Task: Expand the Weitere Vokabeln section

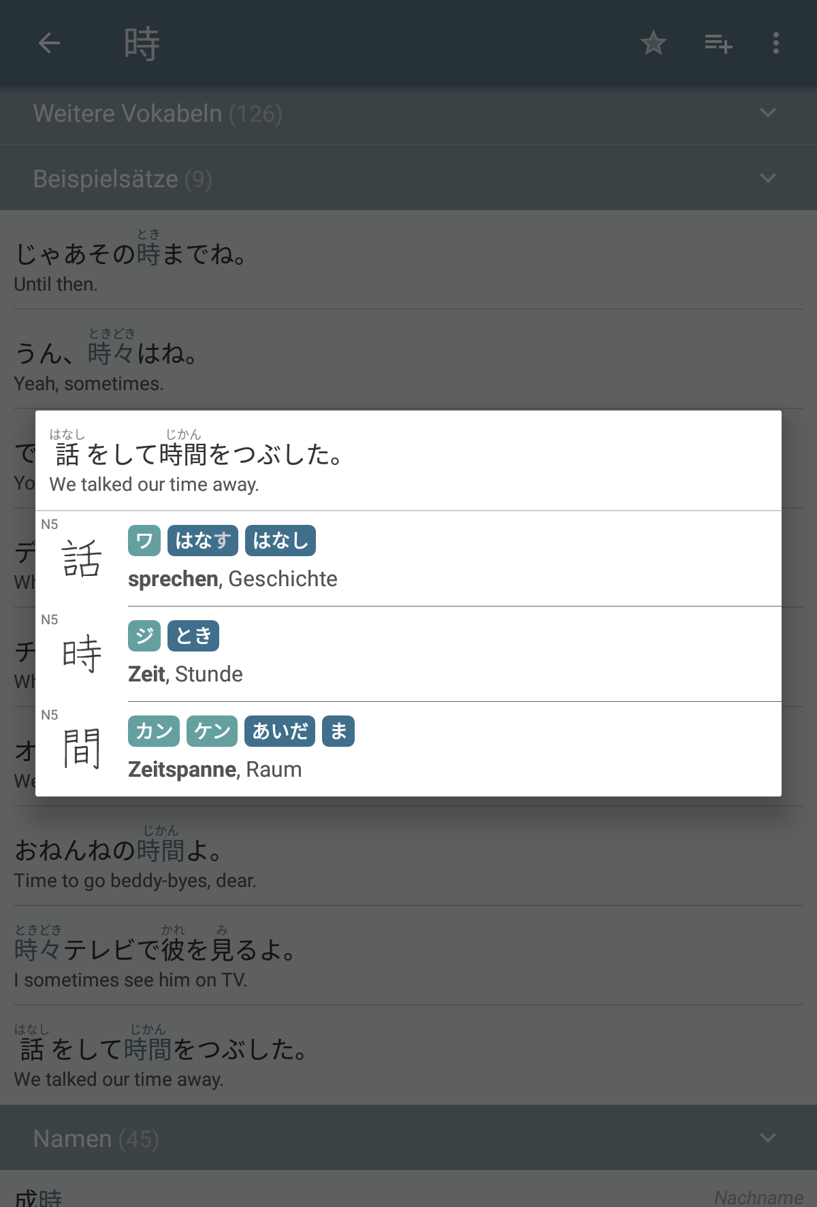Action: point(408,113)
